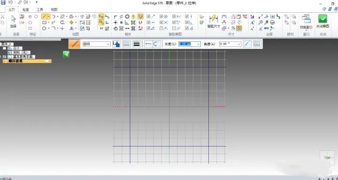
Task: Switch to the 检查 ribbon tab
Action: coord(26,9)
